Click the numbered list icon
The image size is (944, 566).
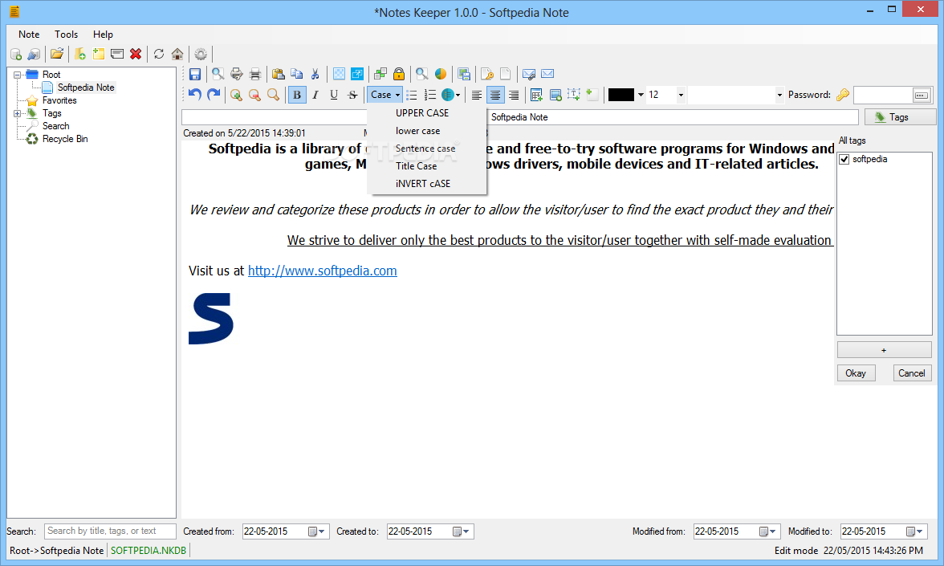point(430,95)
